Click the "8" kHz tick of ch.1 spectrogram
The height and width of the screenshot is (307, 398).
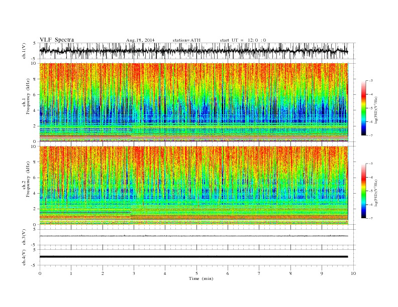(x=35, y=79)
